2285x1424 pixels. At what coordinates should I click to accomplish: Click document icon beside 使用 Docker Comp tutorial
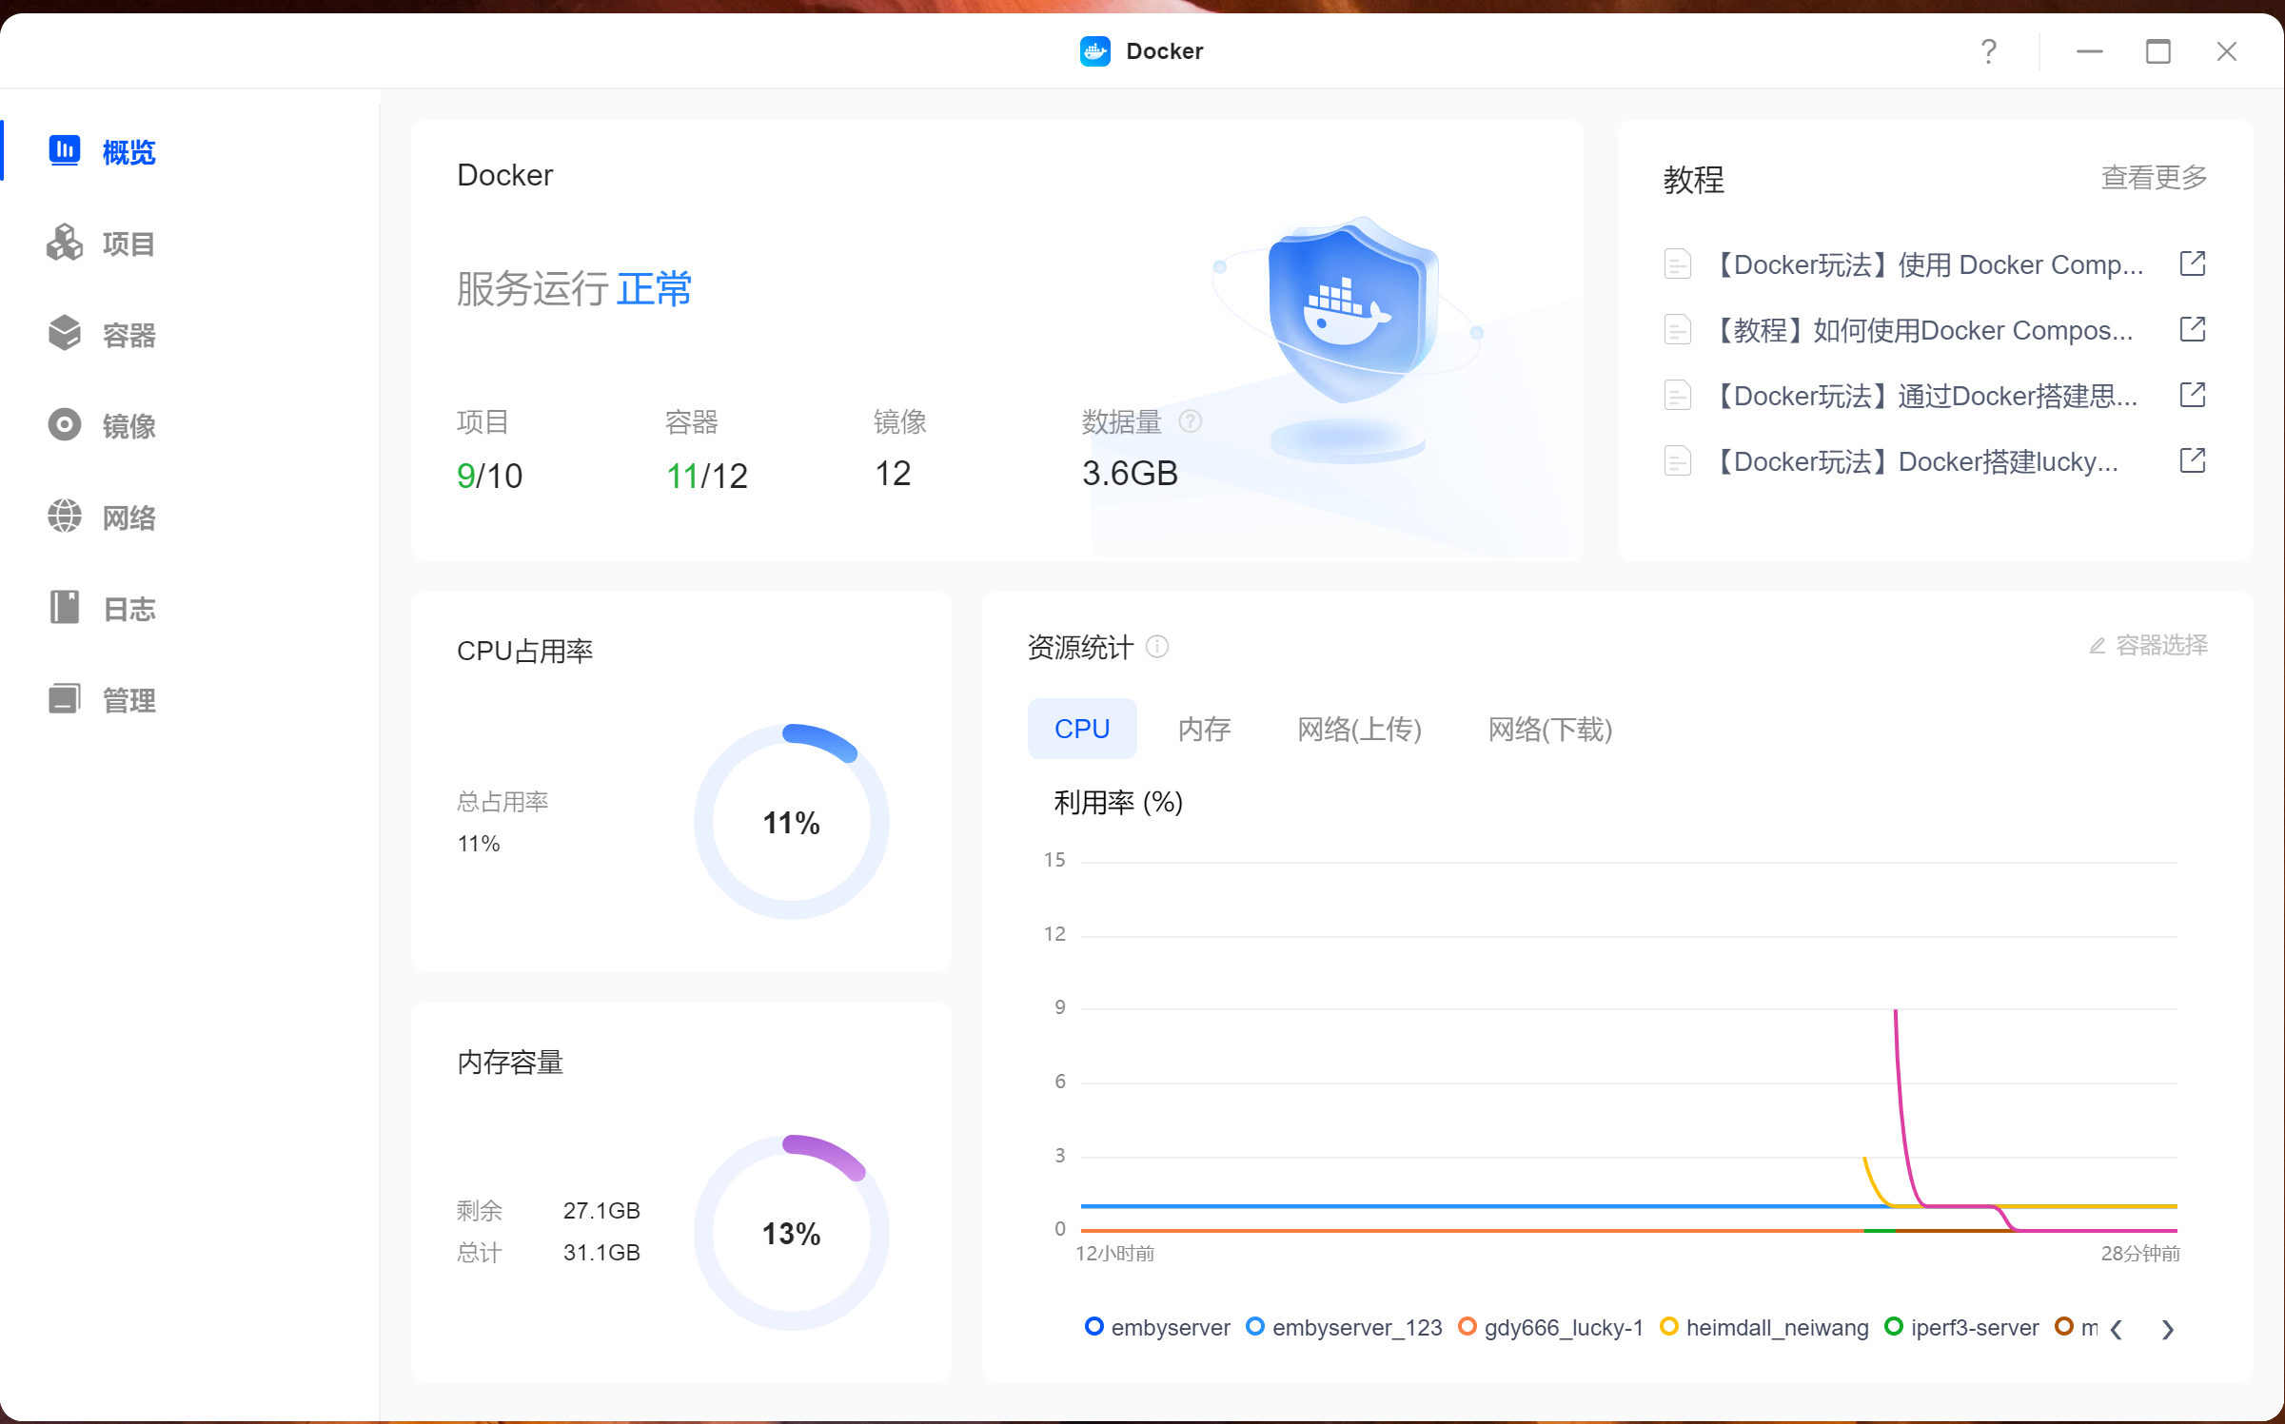click(x=1677, y=263)
